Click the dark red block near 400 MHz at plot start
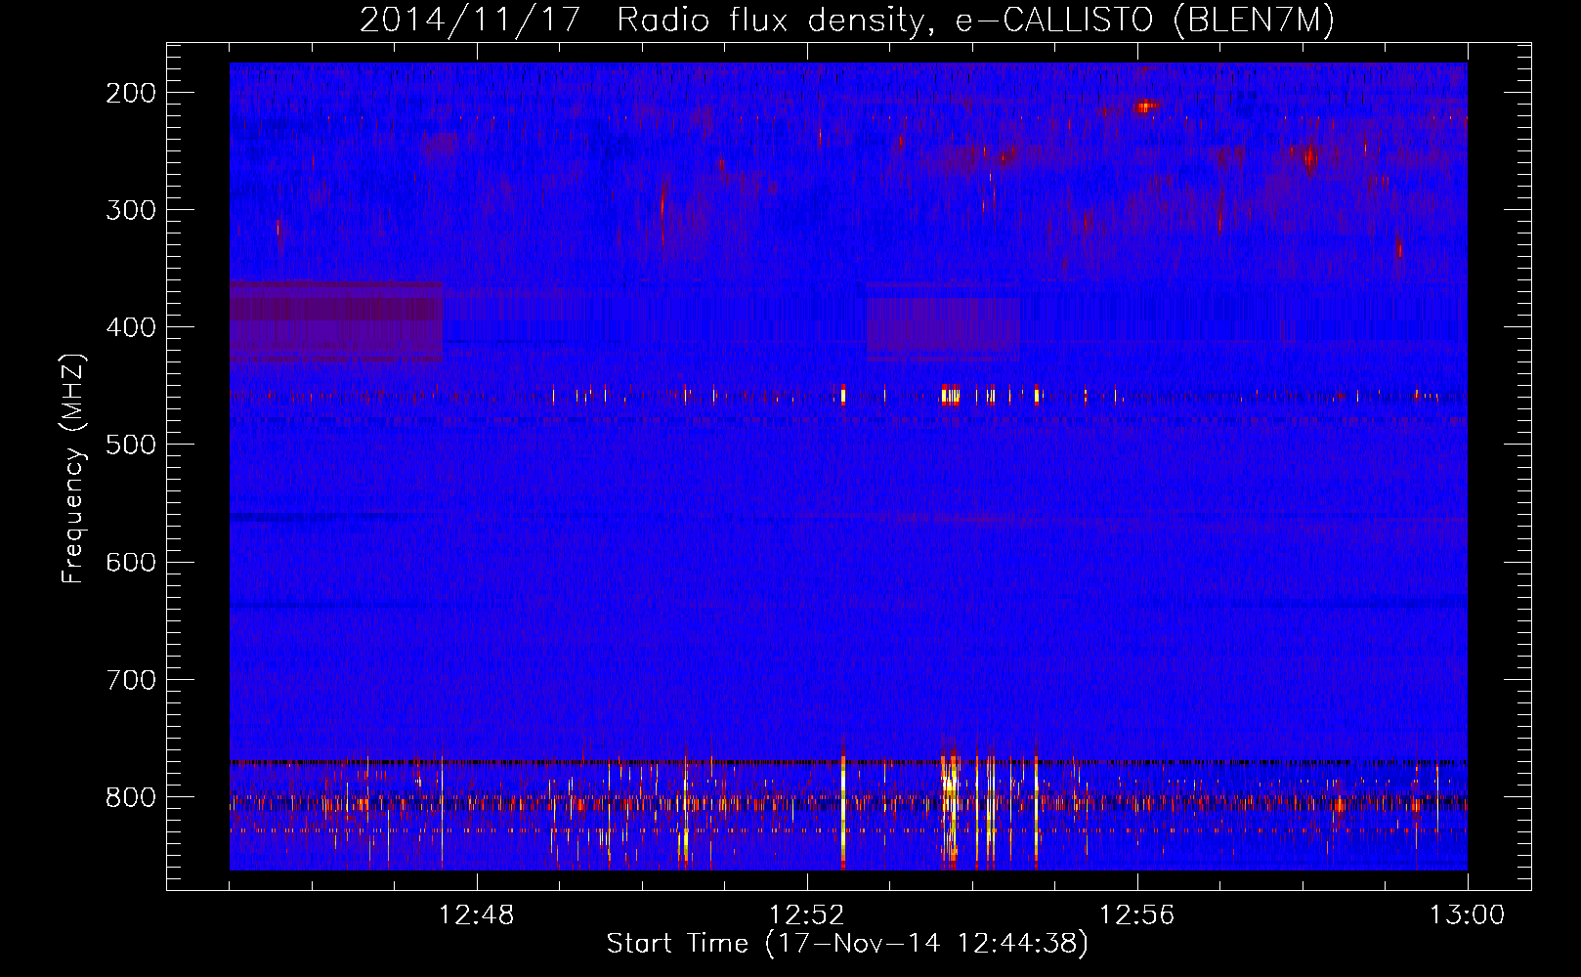Image resolution: width=1581 pixels, height=977 pixels. pos(336,320)
